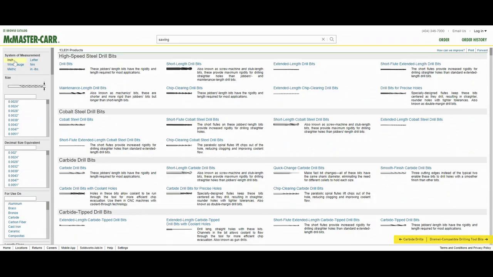Select the Nm measurement filter
The height and width of the screenshot is (277, 493).
coord(32,65)
